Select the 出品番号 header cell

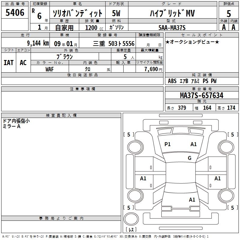(15, 4)
